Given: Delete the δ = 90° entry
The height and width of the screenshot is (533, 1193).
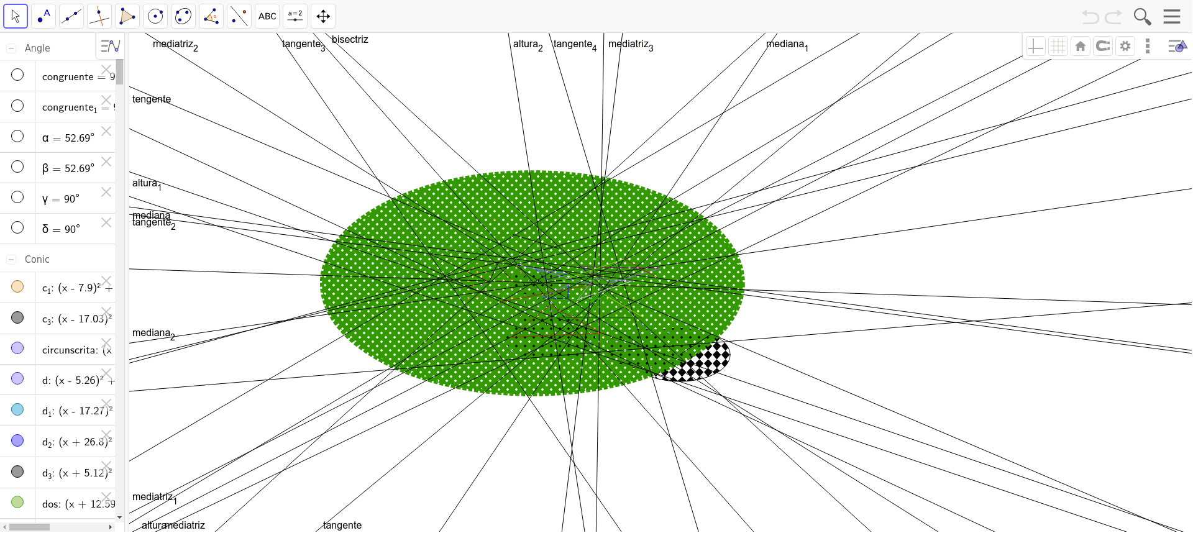Looking at the screenshot, I should tap(106, 222).
